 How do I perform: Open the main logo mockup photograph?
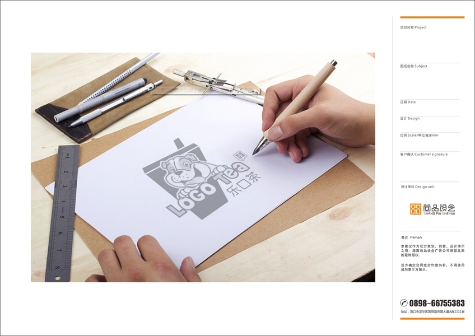203,167
